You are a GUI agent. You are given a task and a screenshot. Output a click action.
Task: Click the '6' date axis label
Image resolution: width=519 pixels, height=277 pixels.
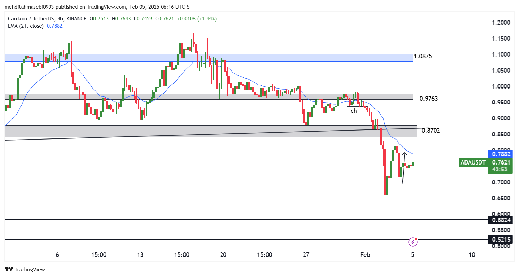tap(57, 255)
